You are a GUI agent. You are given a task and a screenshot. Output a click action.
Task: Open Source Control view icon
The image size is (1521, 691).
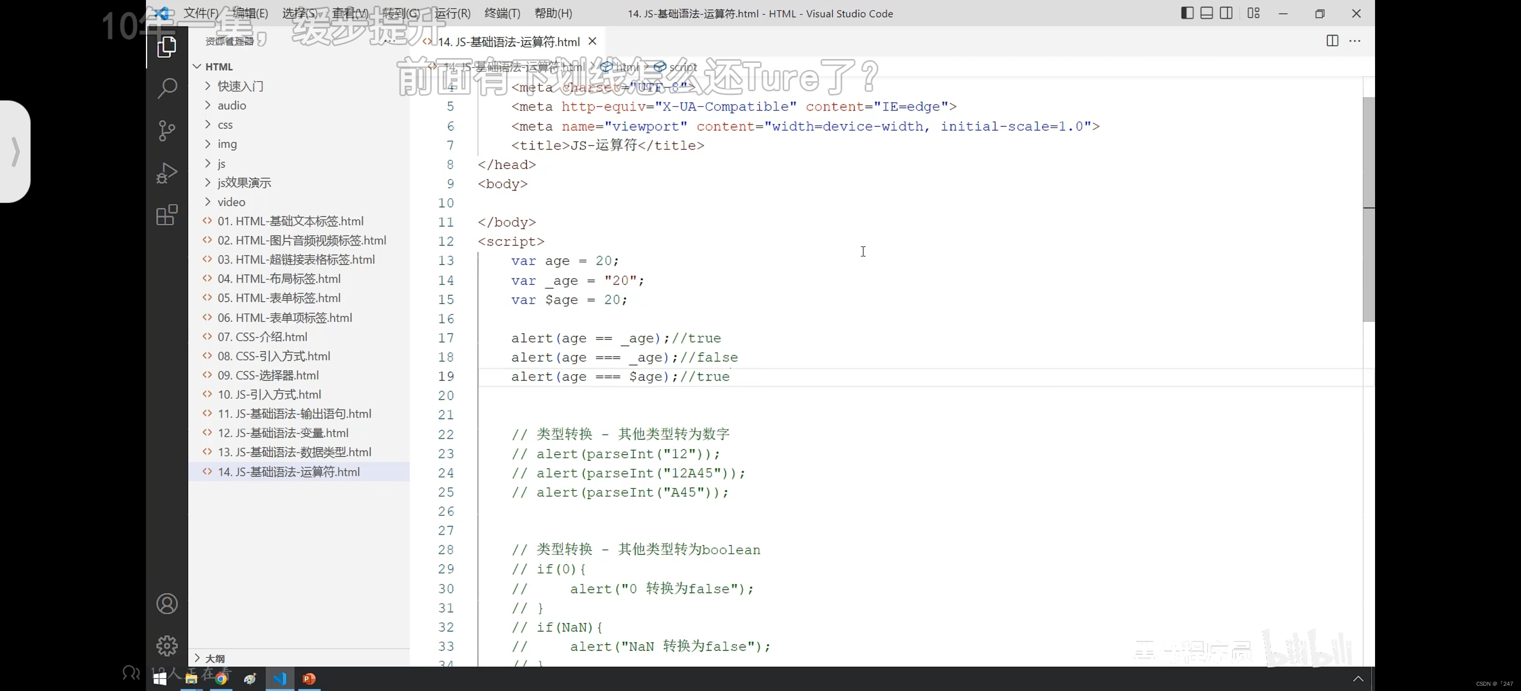[x=167, y=131]
